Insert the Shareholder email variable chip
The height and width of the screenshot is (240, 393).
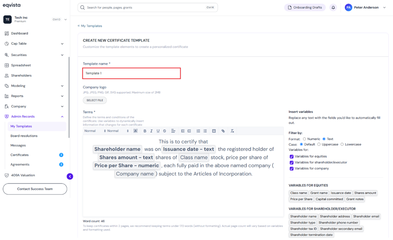[x=366, y=217]
